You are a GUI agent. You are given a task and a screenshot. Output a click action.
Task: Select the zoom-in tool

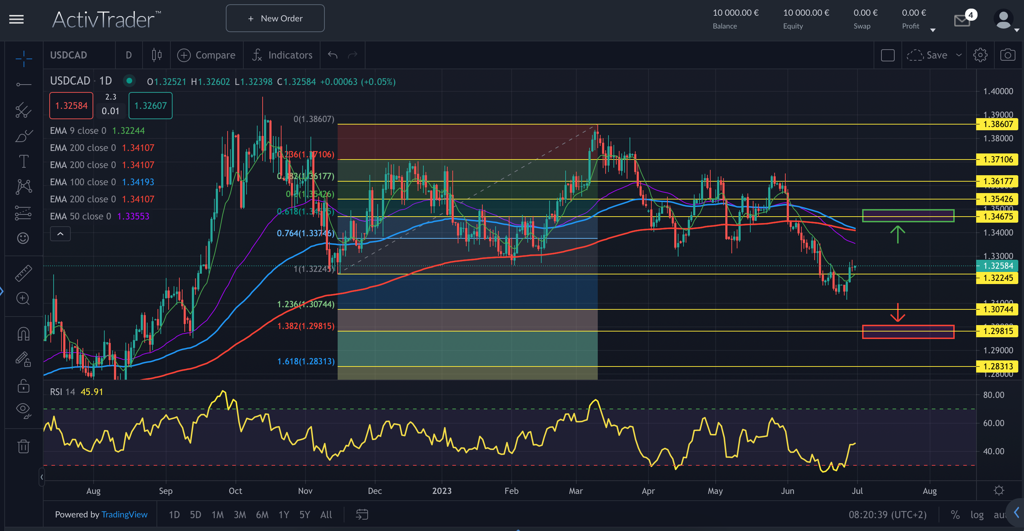[24, 299]
